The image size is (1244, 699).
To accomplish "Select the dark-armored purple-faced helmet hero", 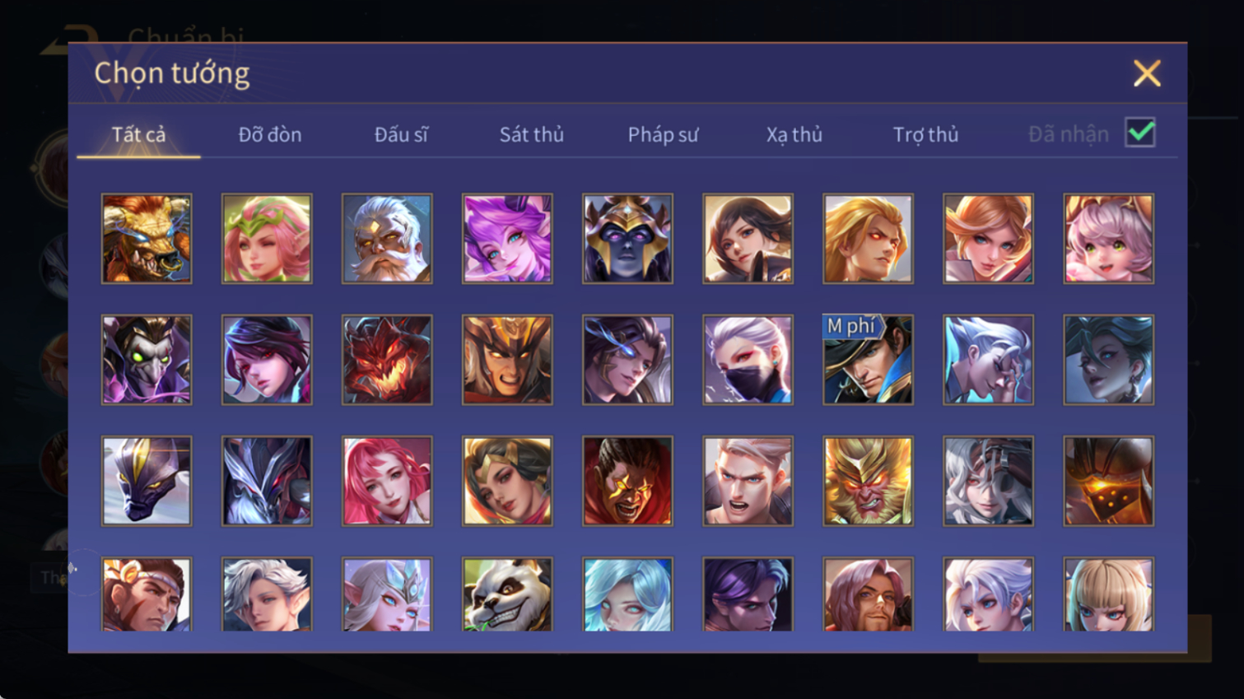I will click(627, 239).
